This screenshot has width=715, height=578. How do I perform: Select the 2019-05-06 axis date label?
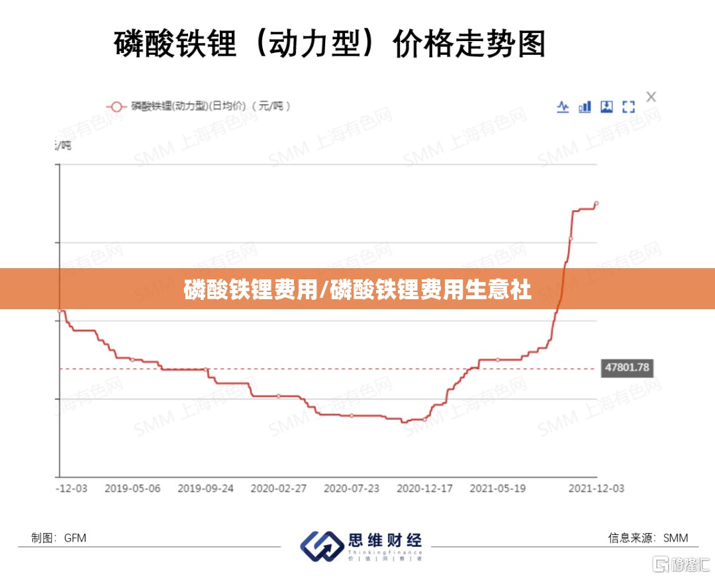click(x=132, y=489)
